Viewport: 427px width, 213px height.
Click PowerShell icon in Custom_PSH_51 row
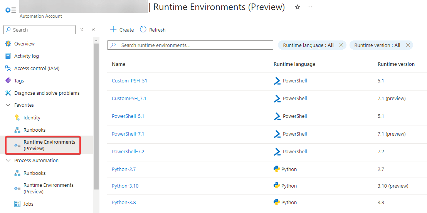click(277, 81)
